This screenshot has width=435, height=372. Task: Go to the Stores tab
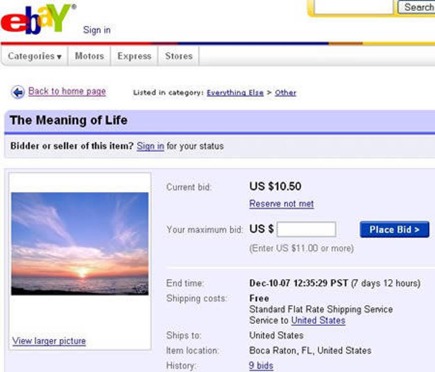click(179, 56)
